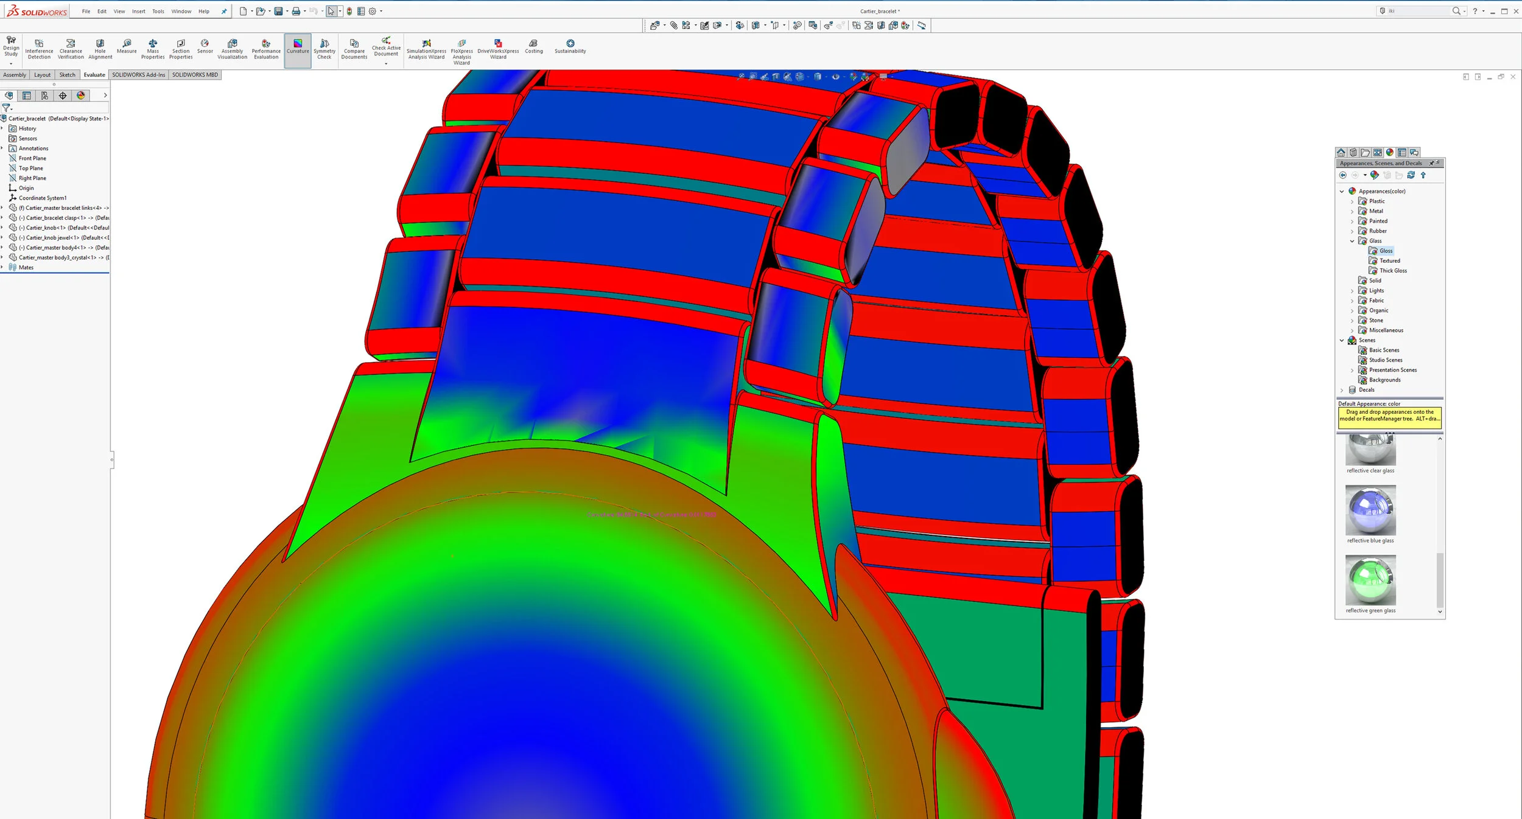Select the Textured glass folder

pos(1384,260)
